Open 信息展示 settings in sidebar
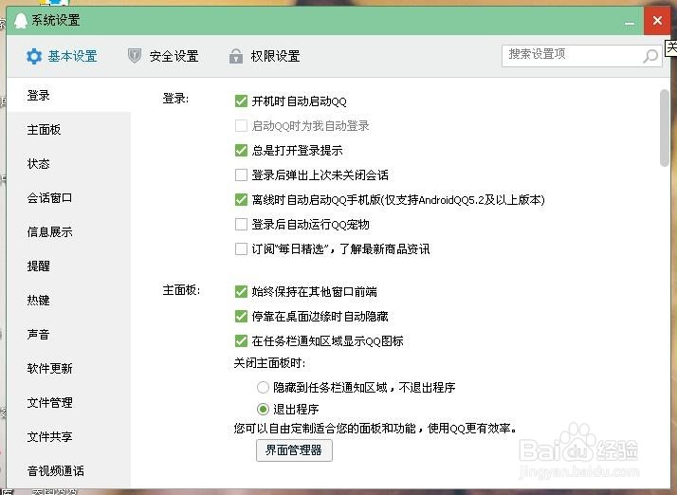 [x=68, y=232]
